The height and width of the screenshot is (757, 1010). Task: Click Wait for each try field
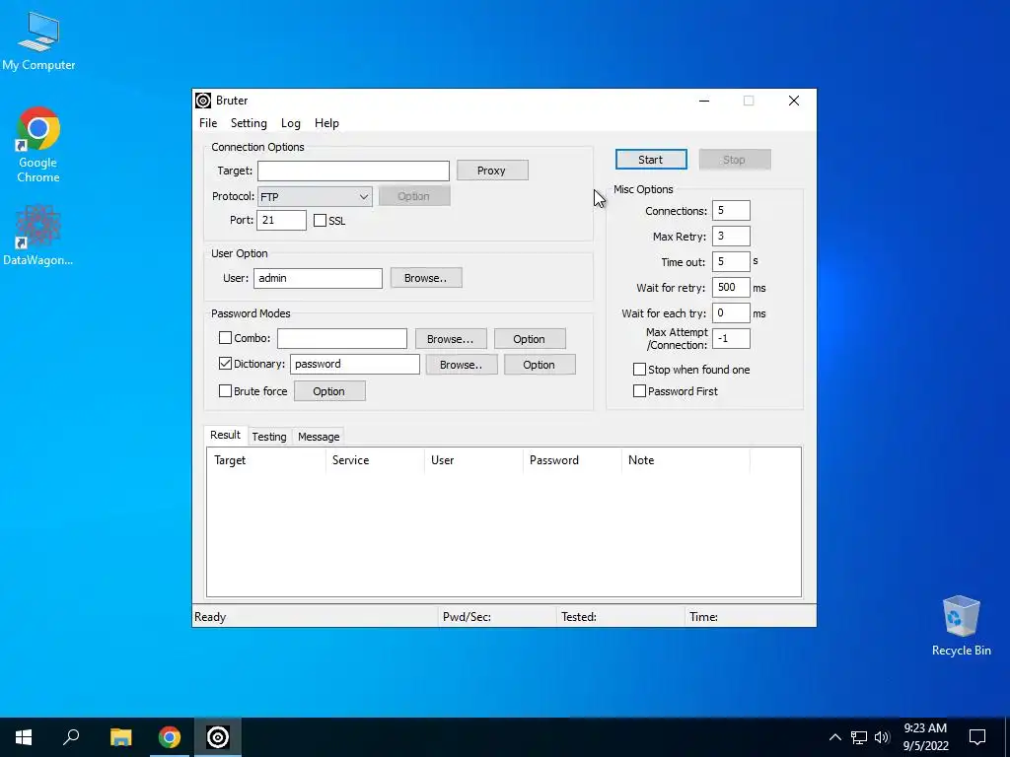(x=731, y=313)
